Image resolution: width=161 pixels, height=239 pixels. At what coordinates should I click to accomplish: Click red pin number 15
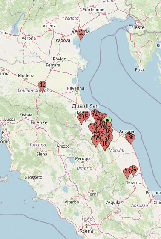[105, 138]
